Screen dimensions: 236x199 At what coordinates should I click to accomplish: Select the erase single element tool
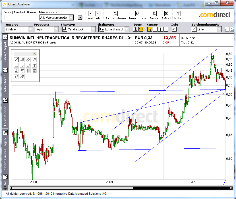click(16, 77)
